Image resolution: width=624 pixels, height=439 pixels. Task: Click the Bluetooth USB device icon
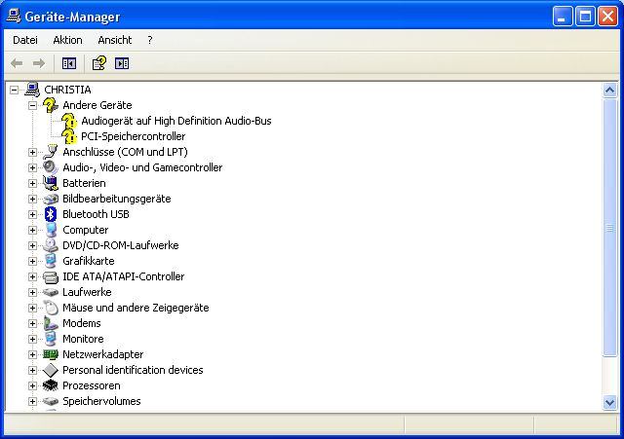tap(51, 214)
